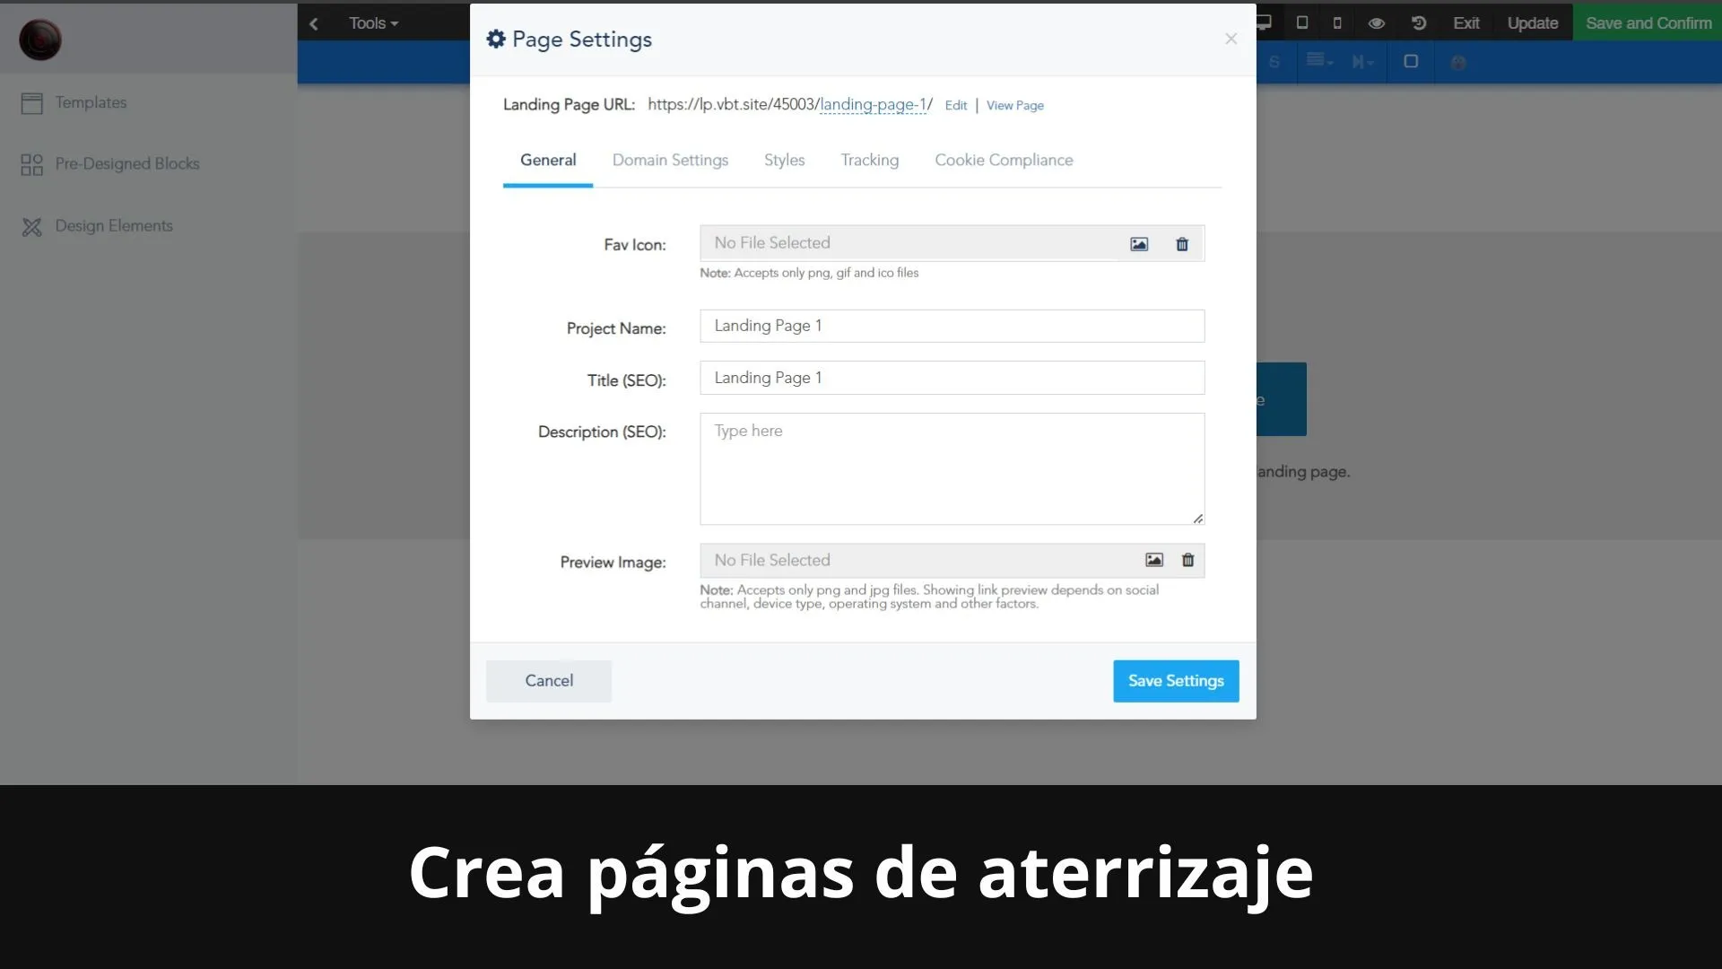Click View Page link
Image resolution: width=1722 pixels, height=969 pixels.
pyautogui.click(x=1014, y=105)
